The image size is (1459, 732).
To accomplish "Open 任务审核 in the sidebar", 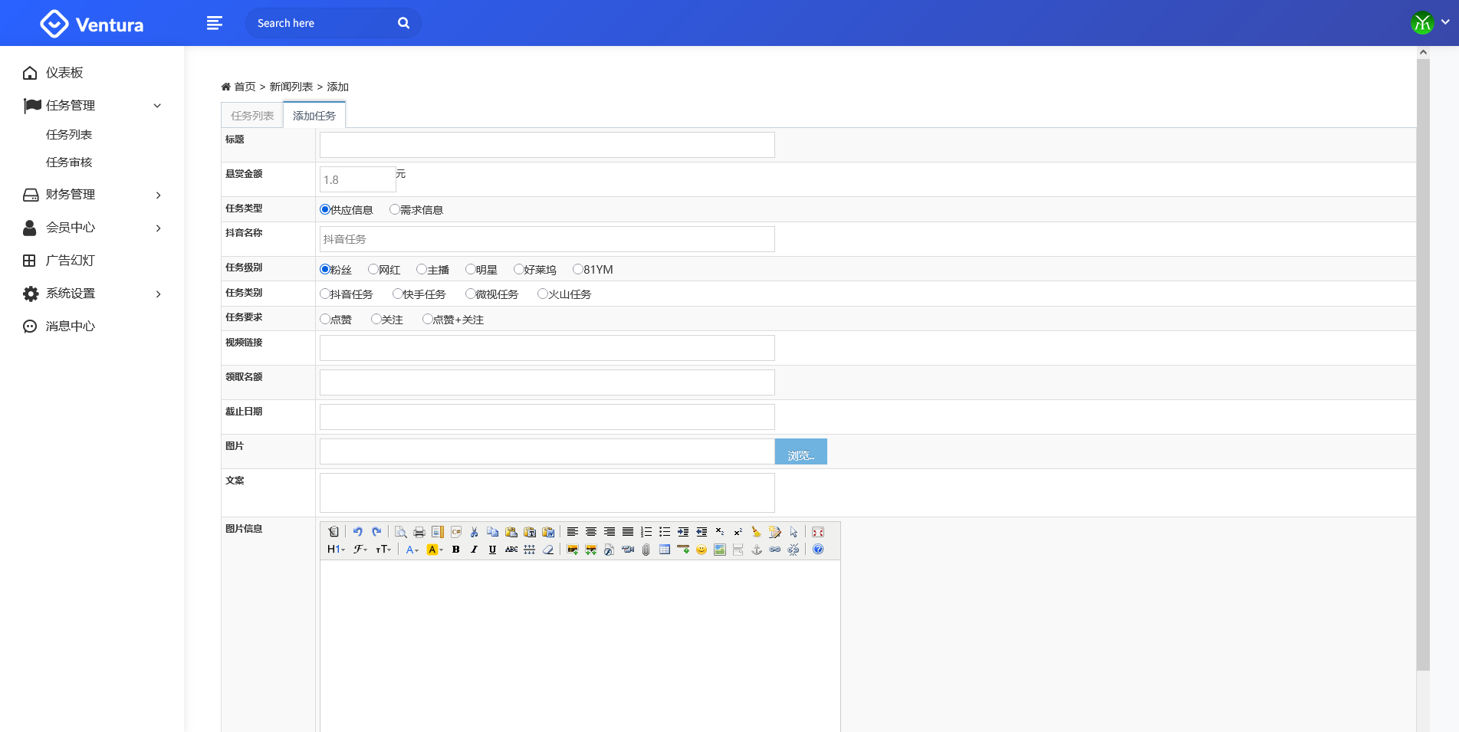I will coord(69,162).
